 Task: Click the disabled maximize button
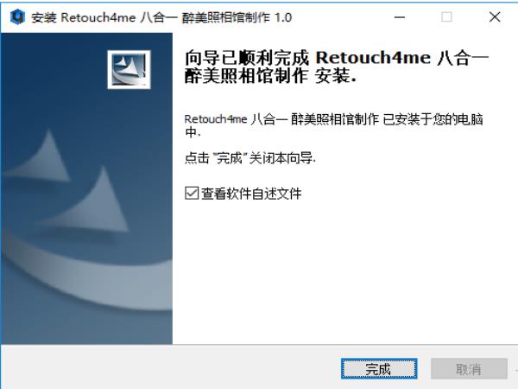(446, 17)
